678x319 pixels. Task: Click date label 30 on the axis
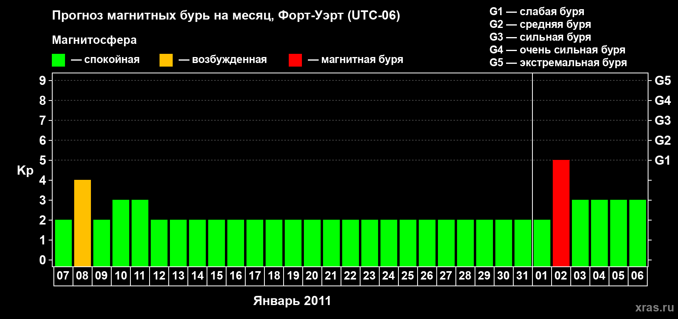tap(503, 276)
